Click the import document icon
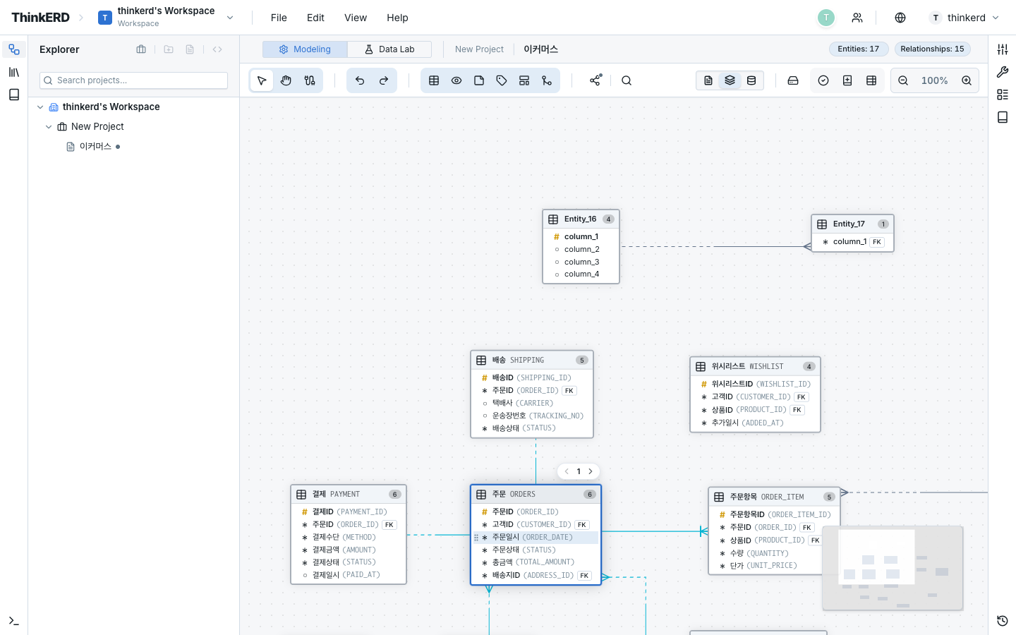1016x635 pixels. (x=847, y=80)
